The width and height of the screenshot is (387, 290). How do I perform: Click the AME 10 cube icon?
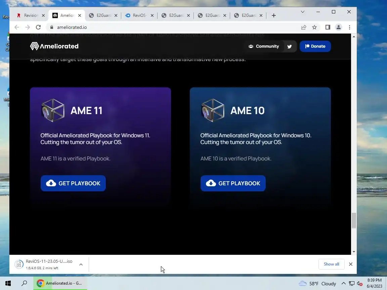(x=213, y=110)
